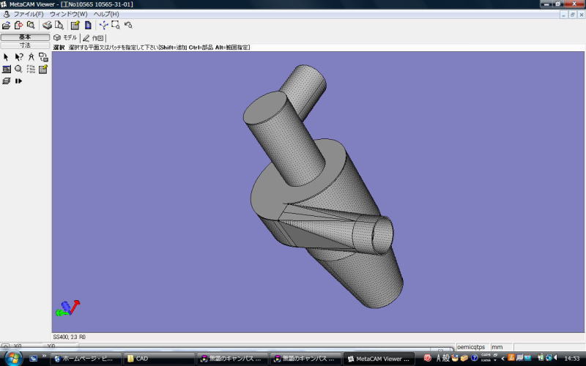
Task: Click the volume speaker tray icon
Action: click(556, 358)
